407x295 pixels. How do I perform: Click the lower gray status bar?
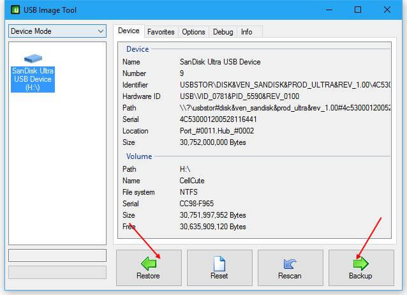click(57, 273)
